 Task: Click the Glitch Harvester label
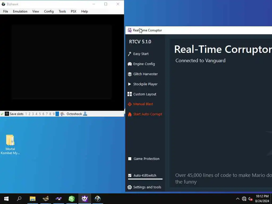click(x=146, y=74)
